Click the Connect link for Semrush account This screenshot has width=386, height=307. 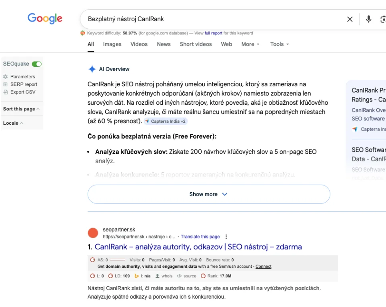point(263,266)
